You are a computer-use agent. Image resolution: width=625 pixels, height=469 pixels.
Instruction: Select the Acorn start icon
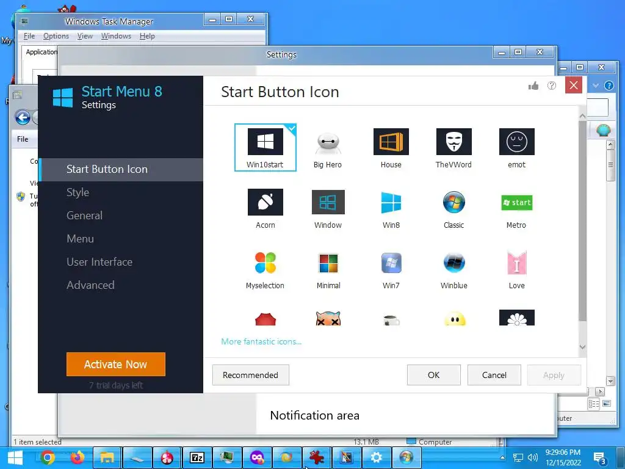tap(265, 208)
